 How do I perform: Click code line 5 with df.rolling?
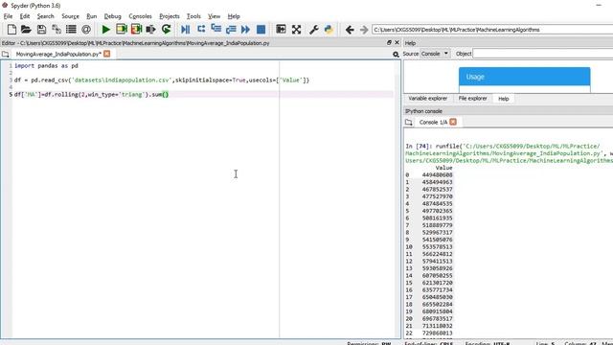[92, 94]
